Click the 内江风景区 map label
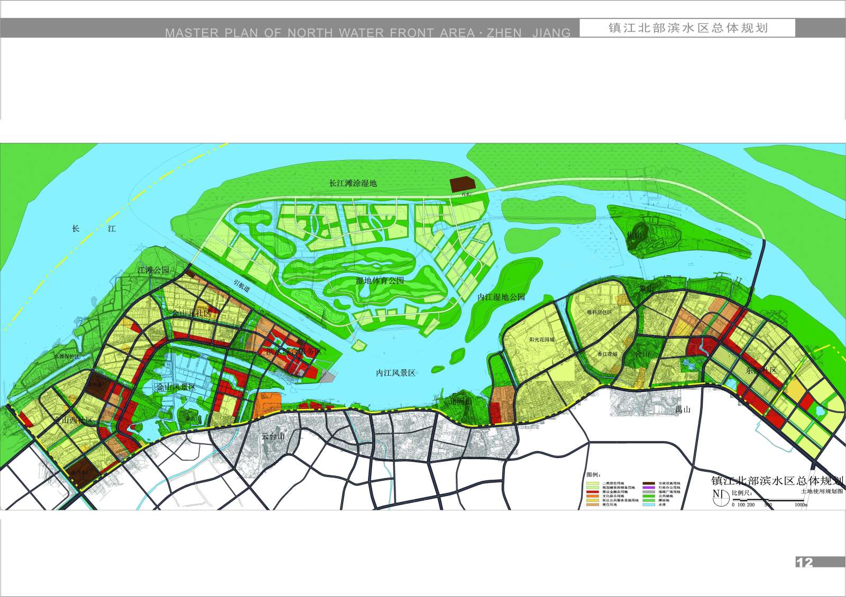The height and width of the screenshot is (597, 846). pos(396,373)
